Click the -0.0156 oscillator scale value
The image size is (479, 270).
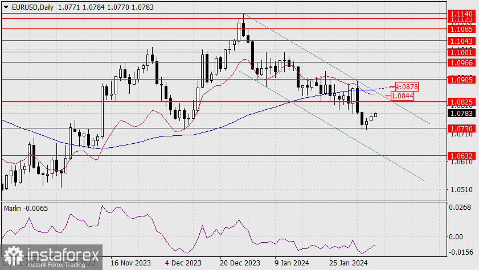click(460, 252)
